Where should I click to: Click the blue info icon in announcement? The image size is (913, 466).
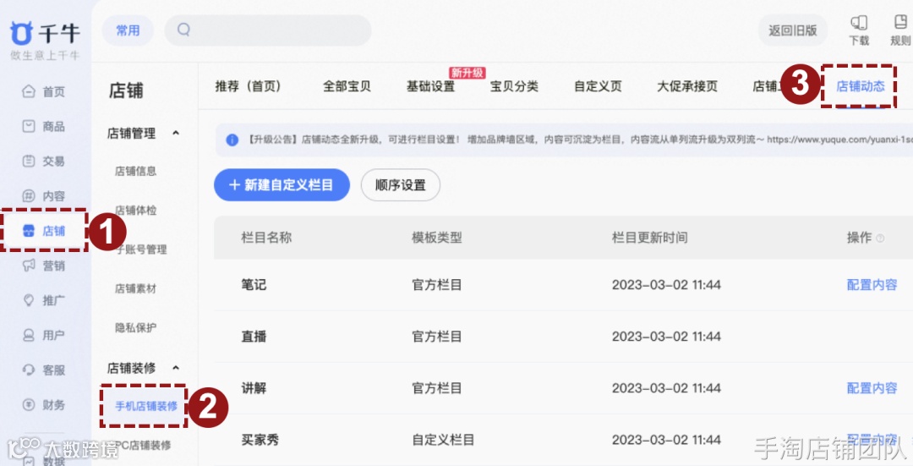click(232, 140)
